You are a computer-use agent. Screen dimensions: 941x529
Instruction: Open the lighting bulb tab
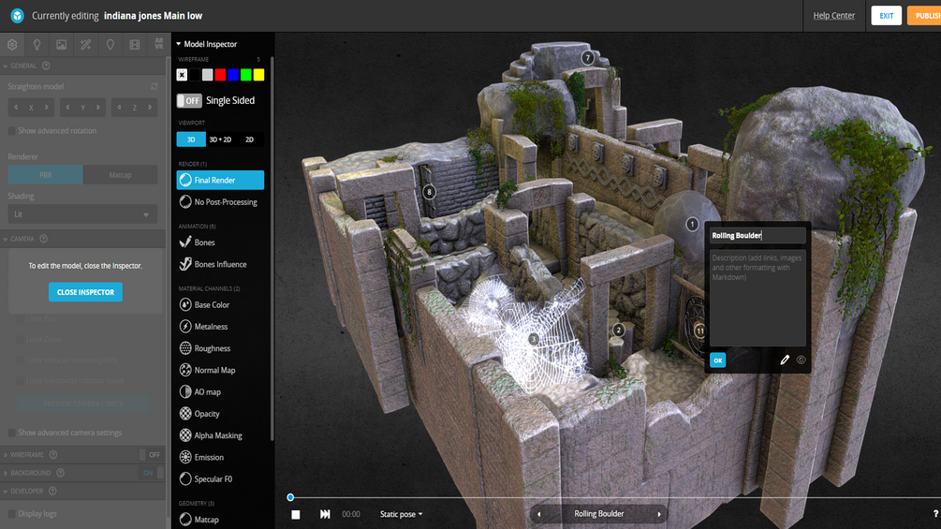[x=37, y=44]
